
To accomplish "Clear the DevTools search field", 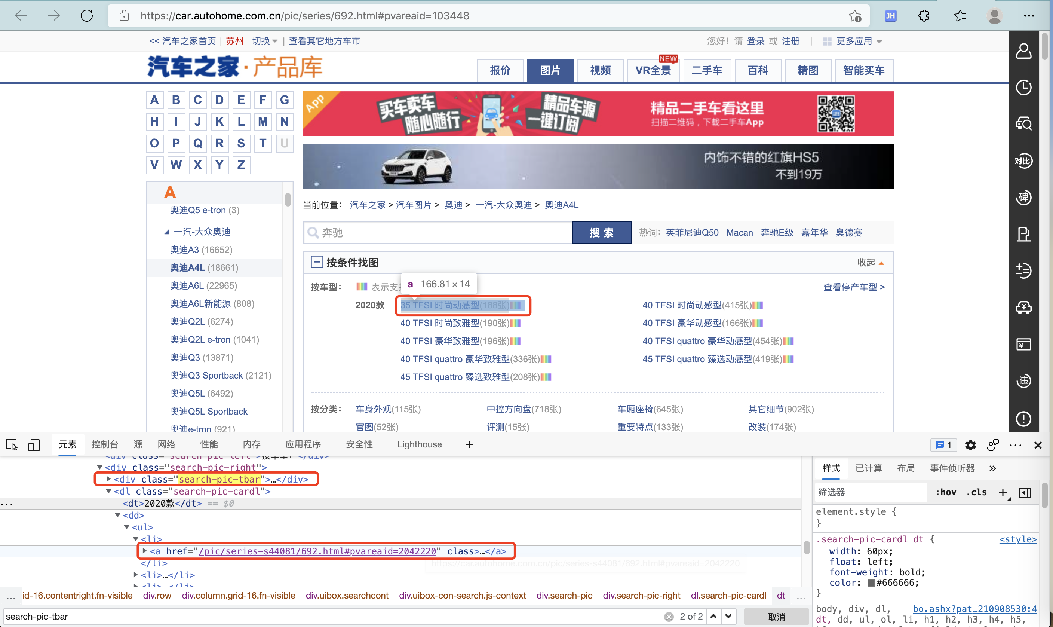I will (668, 617).
